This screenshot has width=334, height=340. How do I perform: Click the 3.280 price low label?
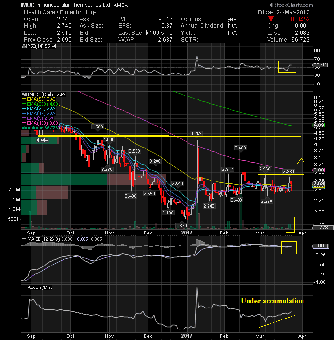click(107, 169)
